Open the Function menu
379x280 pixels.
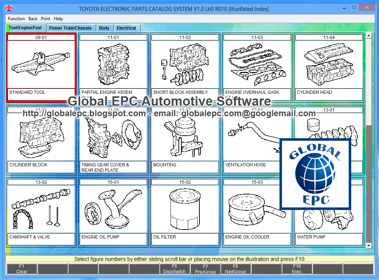tap(16, 19)
